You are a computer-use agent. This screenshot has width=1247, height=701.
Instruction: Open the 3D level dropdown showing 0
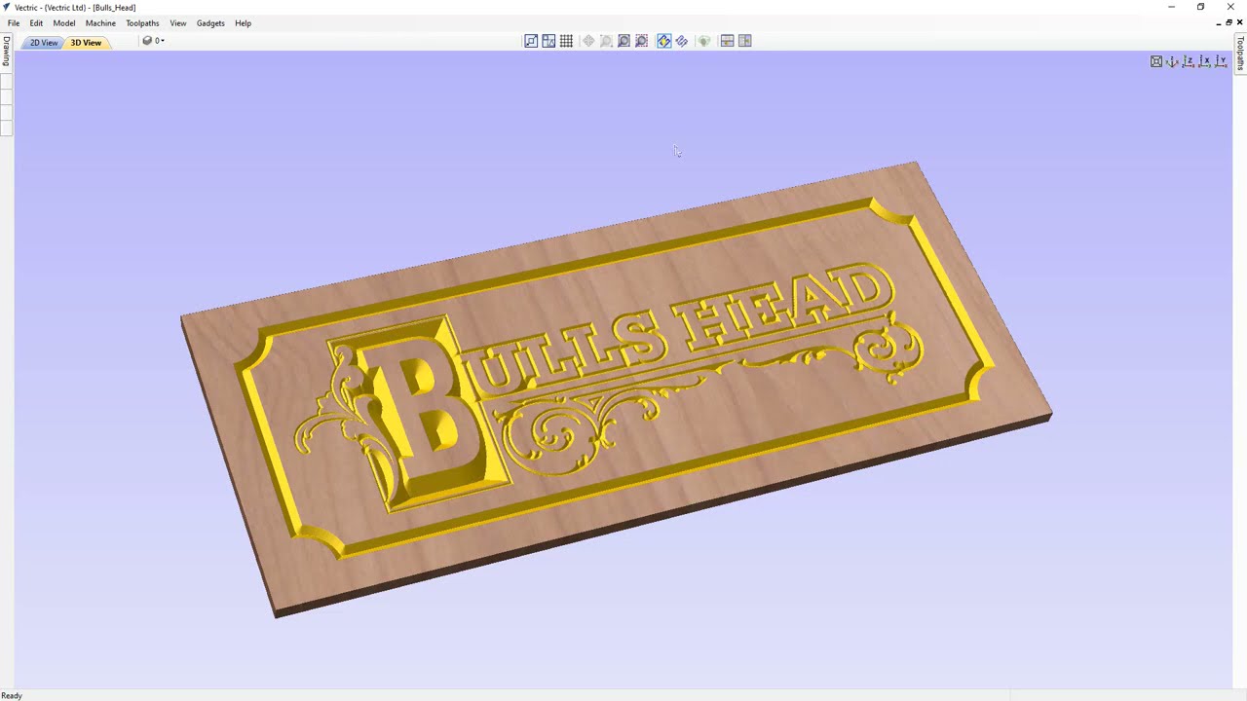pyautogui.click(x=153, y=41)
